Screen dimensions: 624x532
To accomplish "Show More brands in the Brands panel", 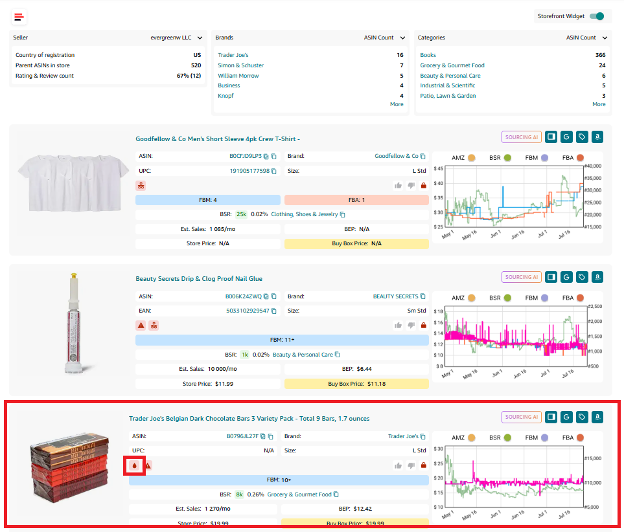I will [x=397, y=104].
